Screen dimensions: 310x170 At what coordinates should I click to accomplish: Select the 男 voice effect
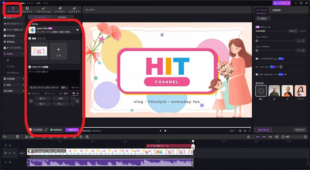pyautogui.click(x=274, y=91)
